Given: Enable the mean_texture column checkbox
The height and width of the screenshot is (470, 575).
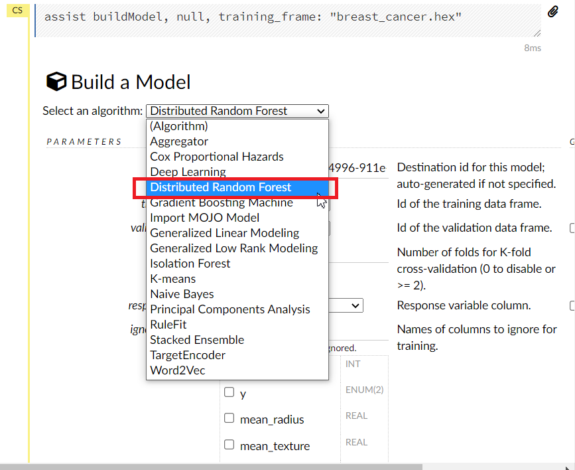Looking at the screenshot, I should pyautogui.click(x=229, y=445).
